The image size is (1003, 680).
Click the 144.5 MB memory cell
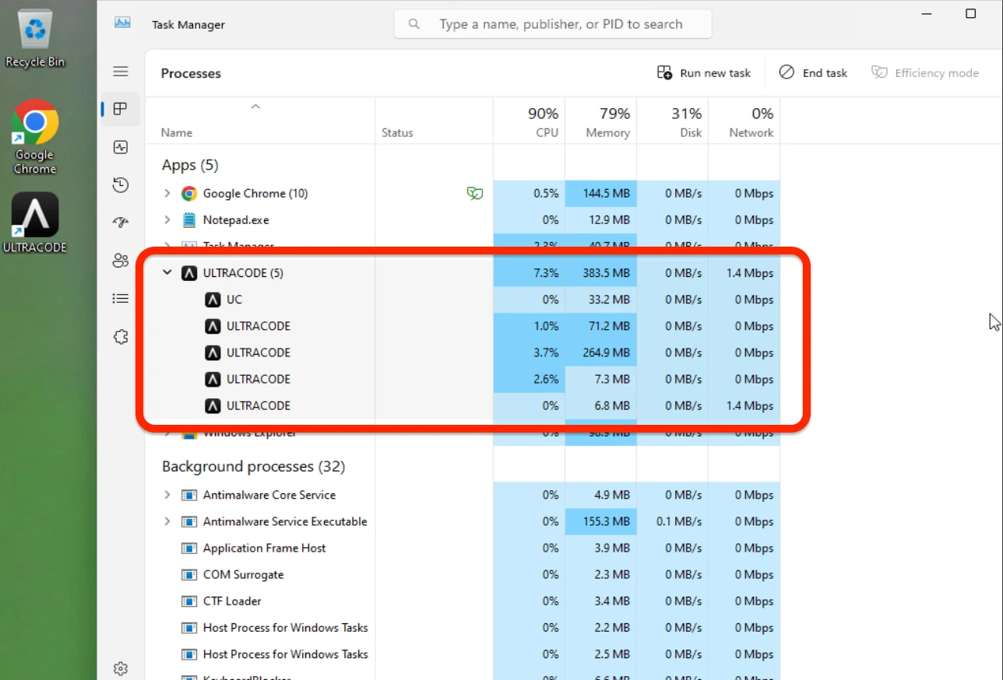pyautogui.click(x=600, y=194)
